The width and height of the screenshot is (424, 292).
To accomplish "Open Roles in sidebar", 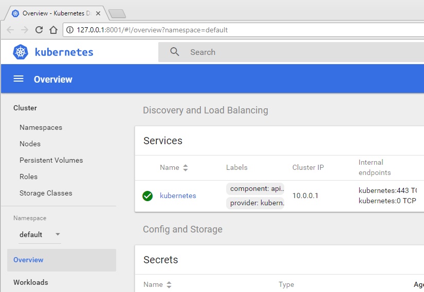I will 28,177.
